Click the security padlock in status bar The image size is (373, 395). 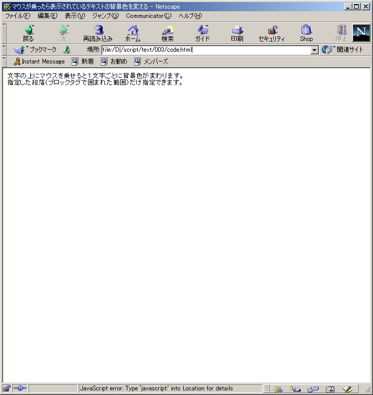(7, 389)
